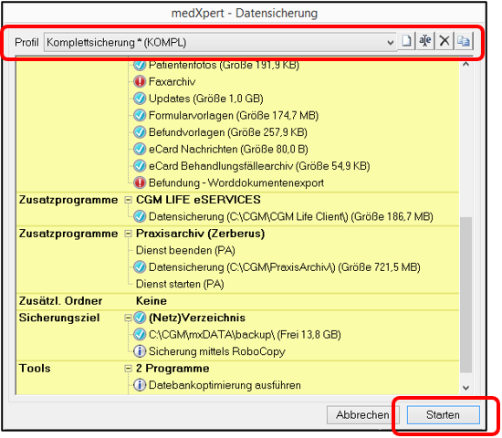Select the Tools row label
The image size is (502, 438).
point(35,369)
